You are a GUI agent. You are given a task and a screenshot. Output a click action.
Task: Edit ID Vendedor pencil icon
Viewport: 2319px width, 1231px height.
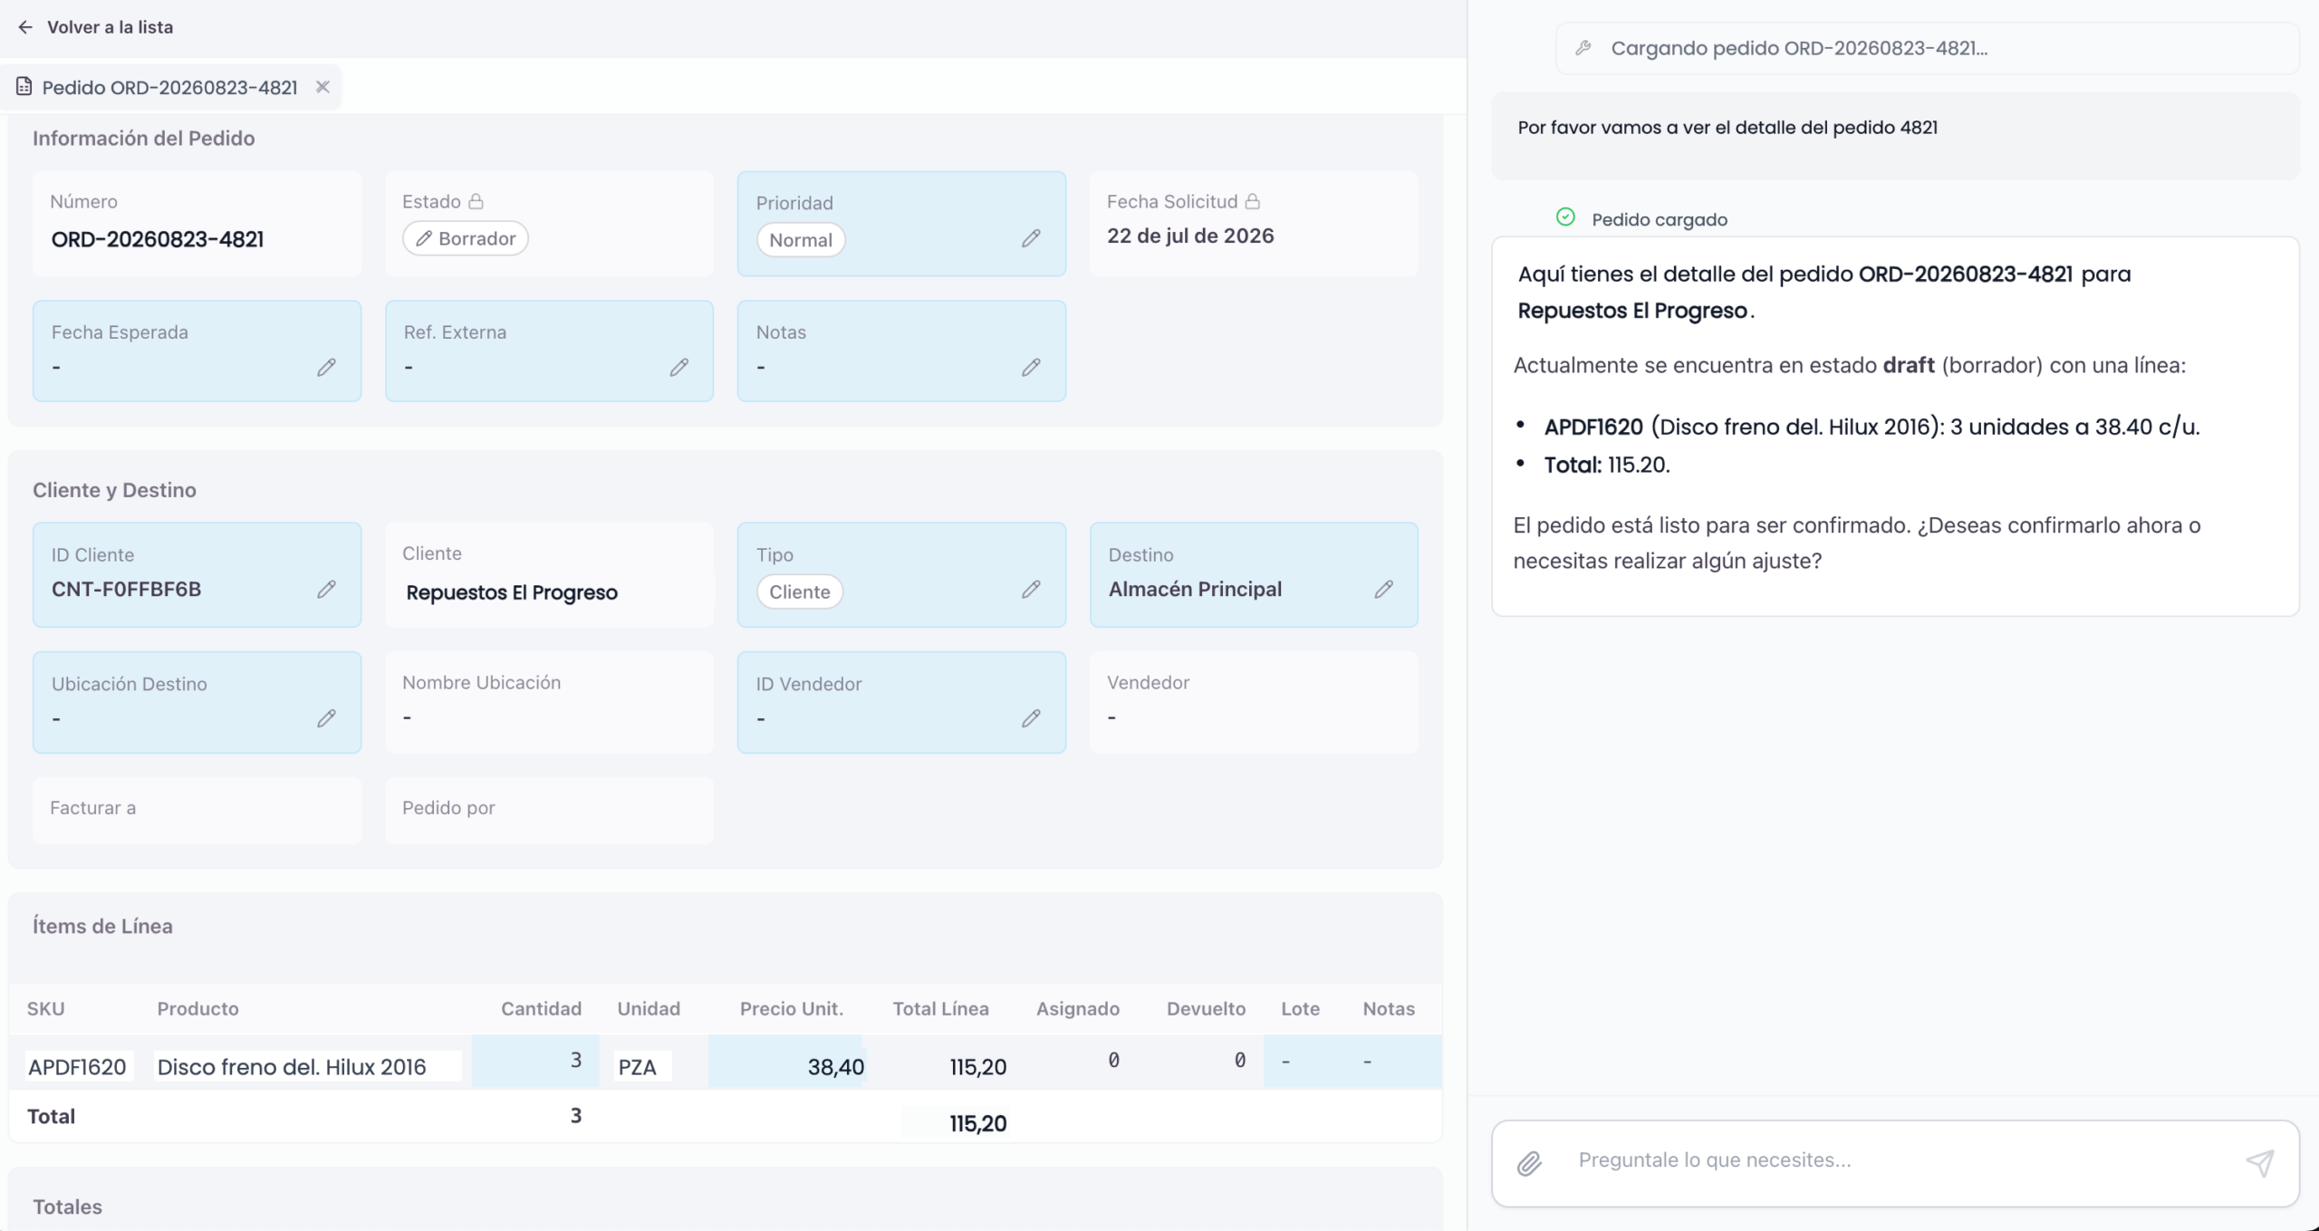1031,718
